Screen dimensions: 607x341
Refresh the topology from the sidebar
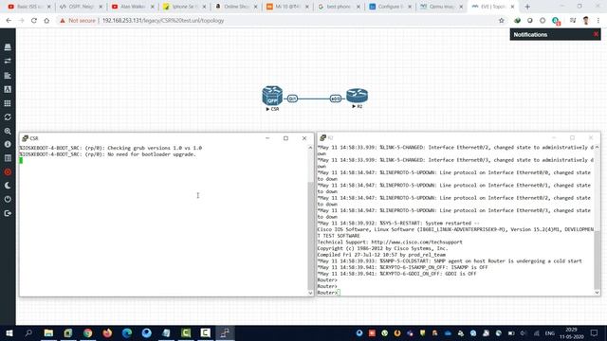[x=8, y=117]
